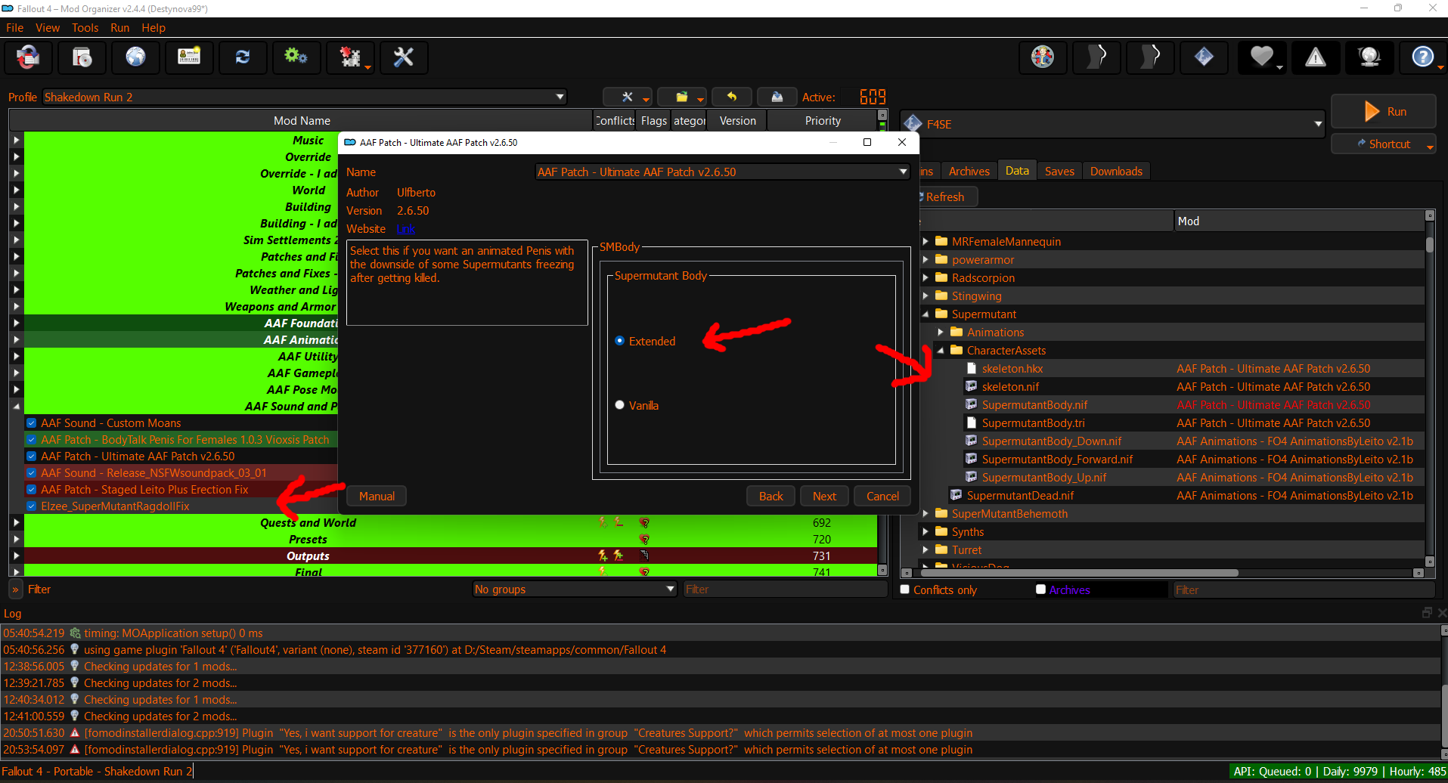Select the Vanilla radio option
Screen dimensions: 1448x783
[620, 405]
